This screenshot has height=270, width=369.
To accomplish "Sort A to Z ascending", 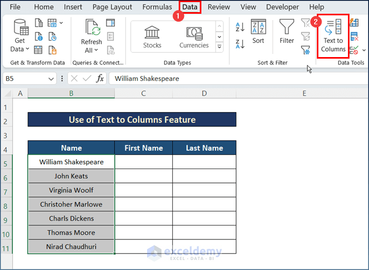I will pos(240,27).
